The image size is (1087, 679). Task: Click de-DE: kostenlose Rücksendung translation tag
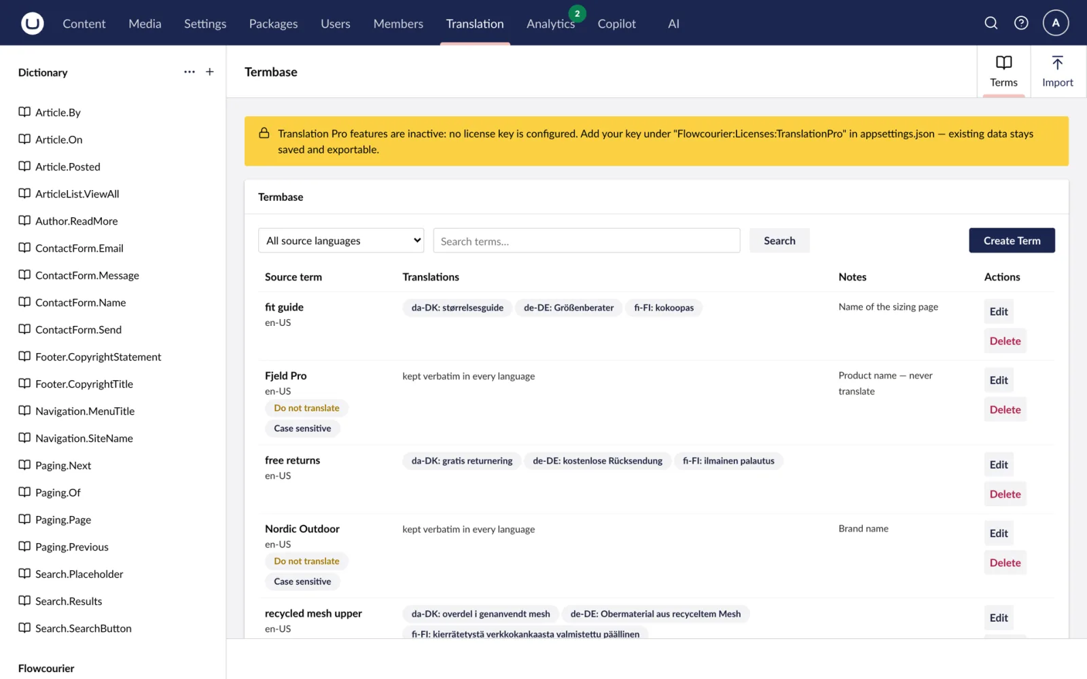pyautogui.click(x=597, y=460)
